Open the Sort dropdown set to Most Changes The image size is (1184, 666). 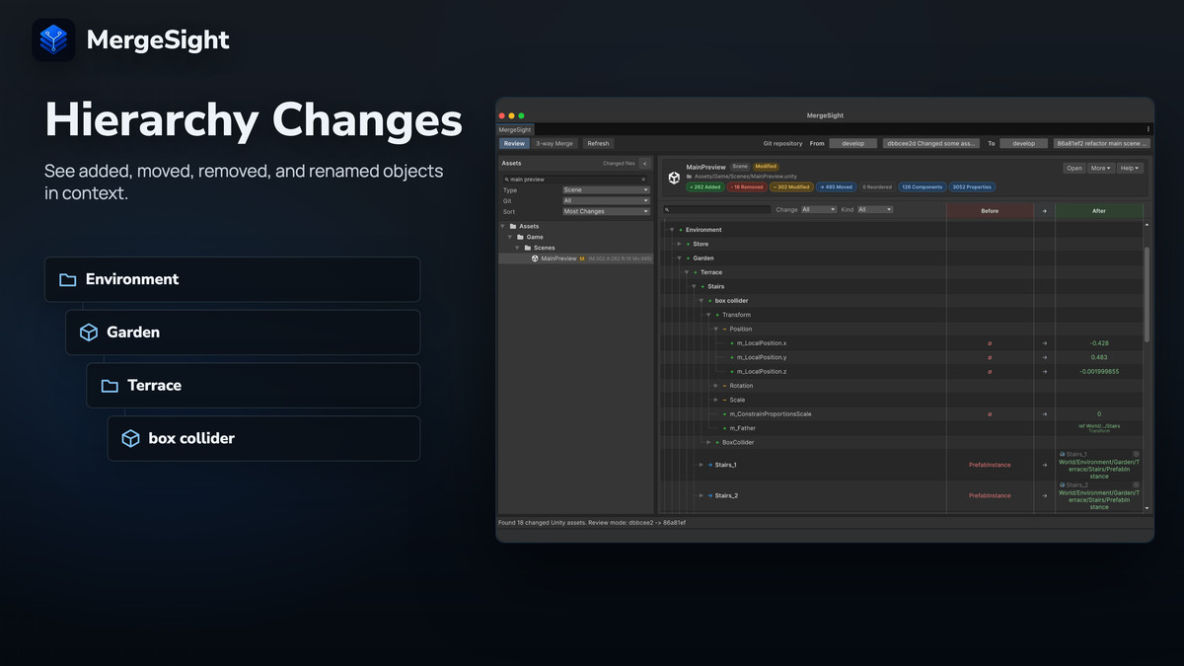tap(606, 211)
